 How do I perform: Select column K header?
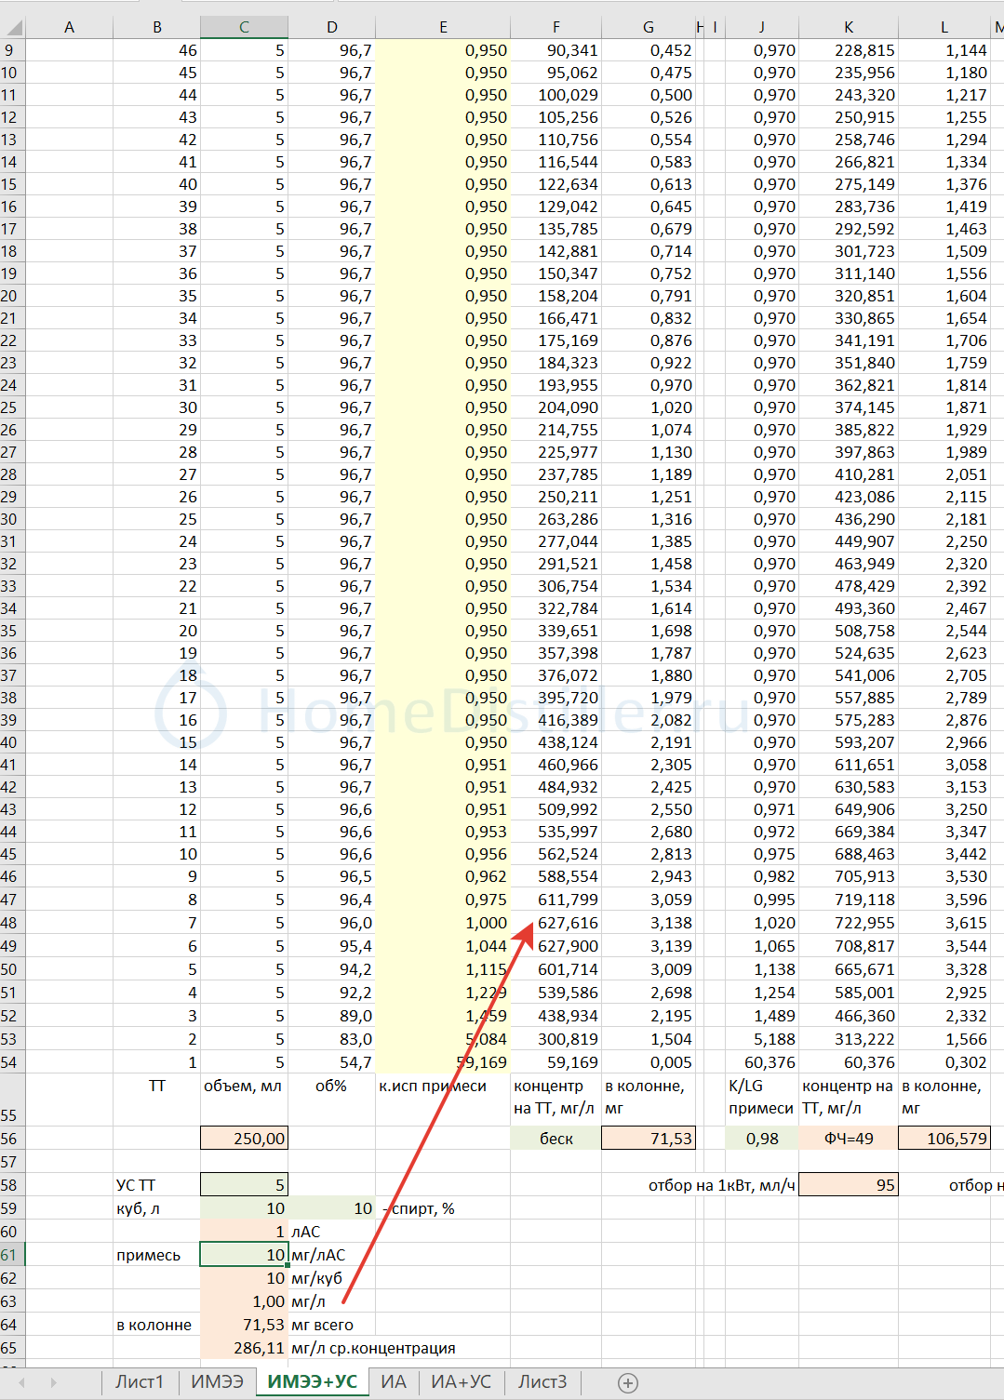click(x=848, y=27)
